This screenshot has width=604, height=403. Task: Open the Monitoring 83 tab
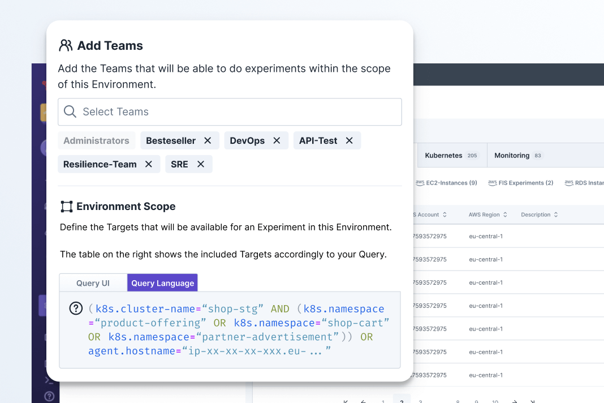517,156
